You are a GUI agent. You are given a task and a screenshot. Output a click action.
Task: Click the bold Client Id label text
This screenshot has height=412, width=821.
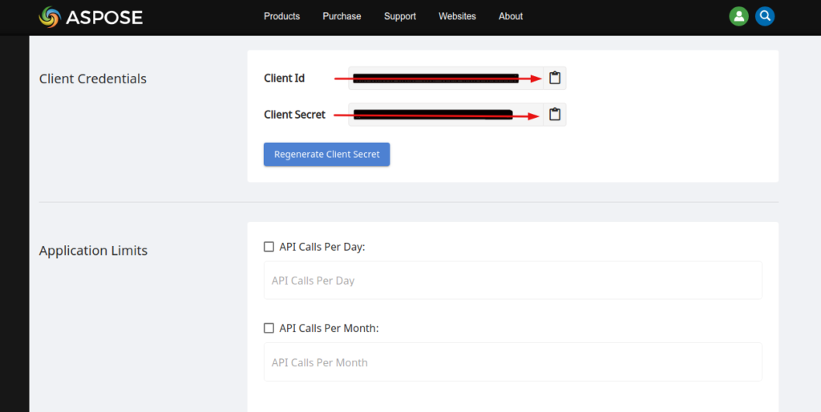click(x=284, y=79)
